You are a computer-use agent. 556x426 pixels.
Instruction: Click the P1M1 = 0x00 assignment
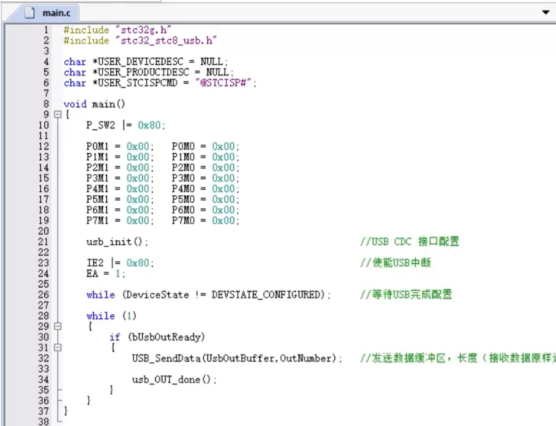[120, 157]
